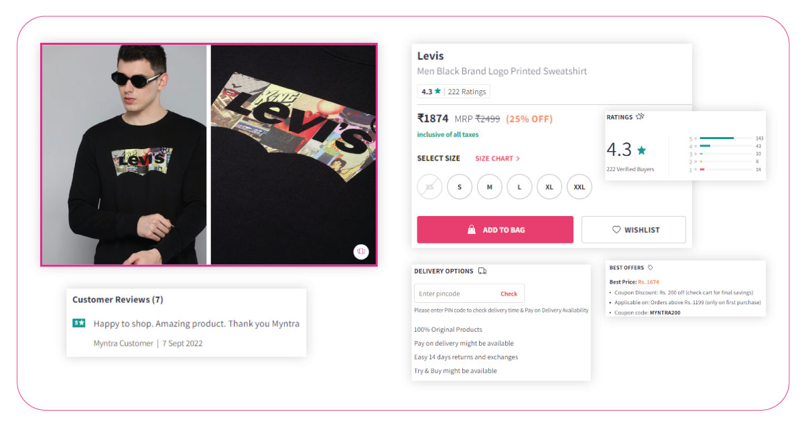Click the star icon next to Ratings heading
Image resolution: width=806 pixels, height=424 pixels.
tap(640, 116)
